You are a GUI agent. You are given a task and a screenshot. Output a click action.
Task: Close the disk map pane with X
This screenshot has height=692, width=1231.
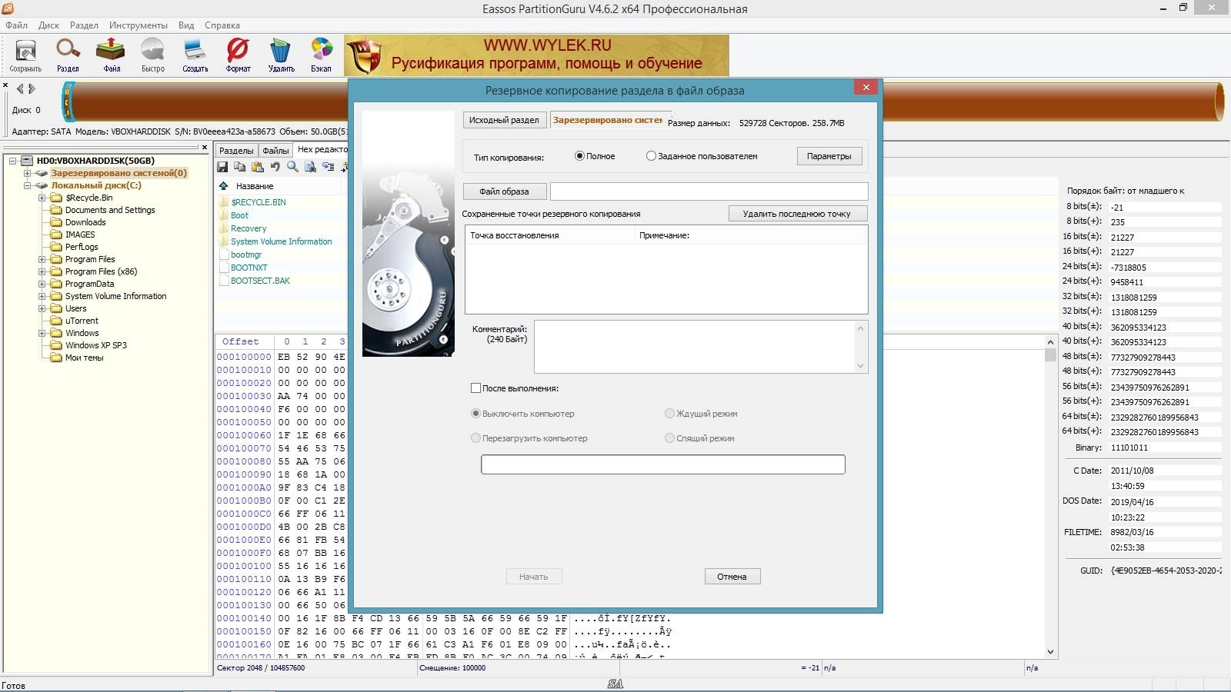[5, 85]
